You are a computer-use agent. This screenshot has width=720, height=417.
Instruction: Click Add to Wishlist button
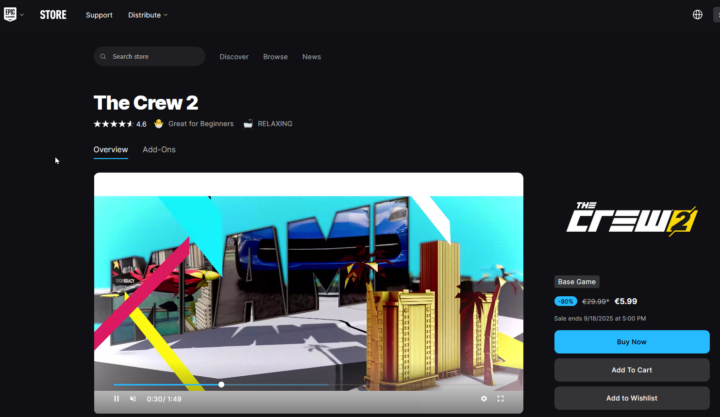632,398
